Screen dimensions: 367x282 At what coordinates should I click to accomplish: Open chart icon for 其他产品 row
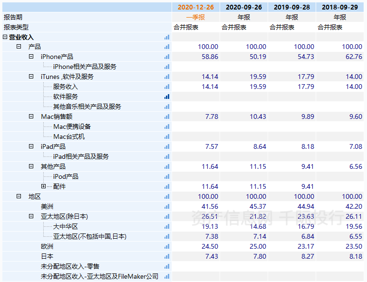[167, 166]
